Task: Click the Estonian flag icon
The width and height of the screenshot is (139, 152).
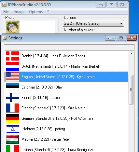Action: point(12,87)
